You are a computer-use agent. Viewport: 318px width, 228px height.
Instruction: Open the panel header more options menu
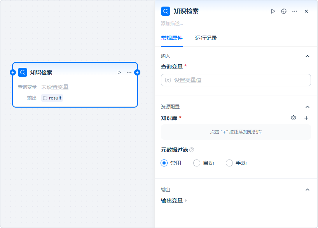point(295,11)
